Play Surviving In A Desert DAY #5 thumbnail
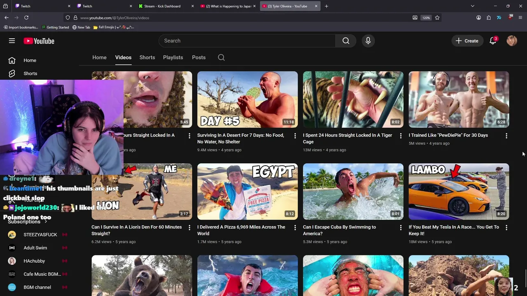Viewport: 527px width, 296px height. [x=247, y=99]
